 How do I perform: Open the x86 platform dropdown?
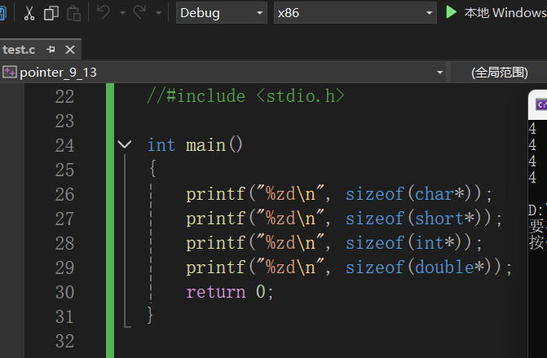pos(355,13)
